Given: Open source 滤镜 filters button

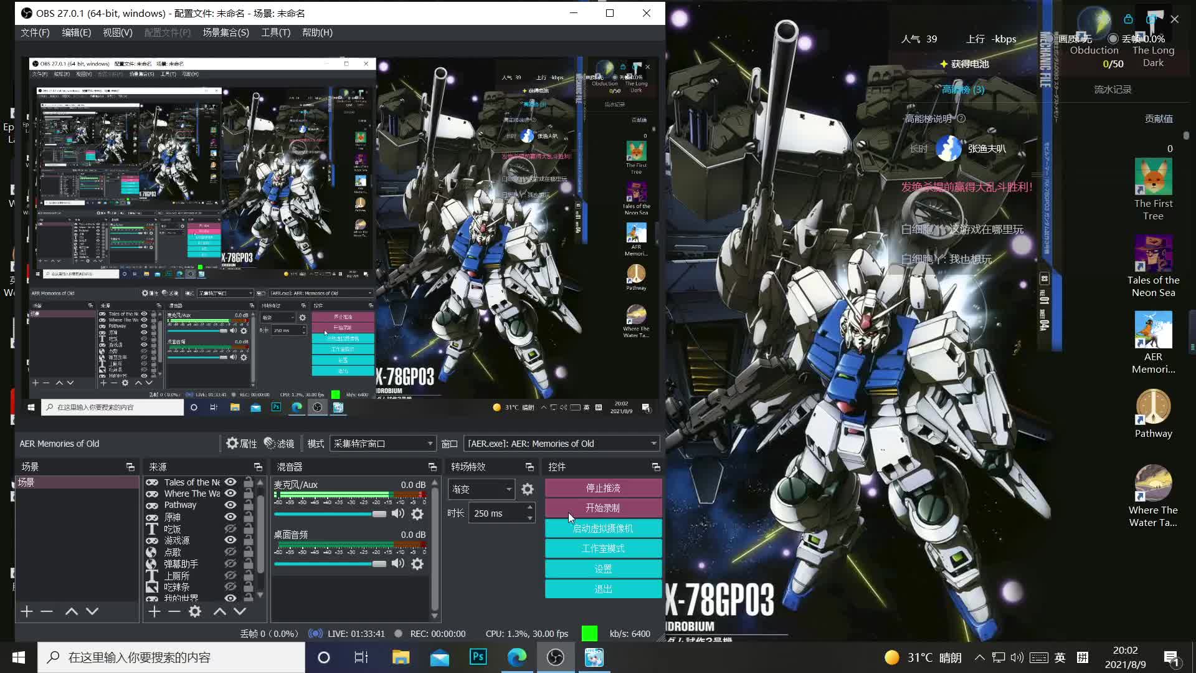Looking at the screenshot, I should pyautogui.click(x=279, y=444).
